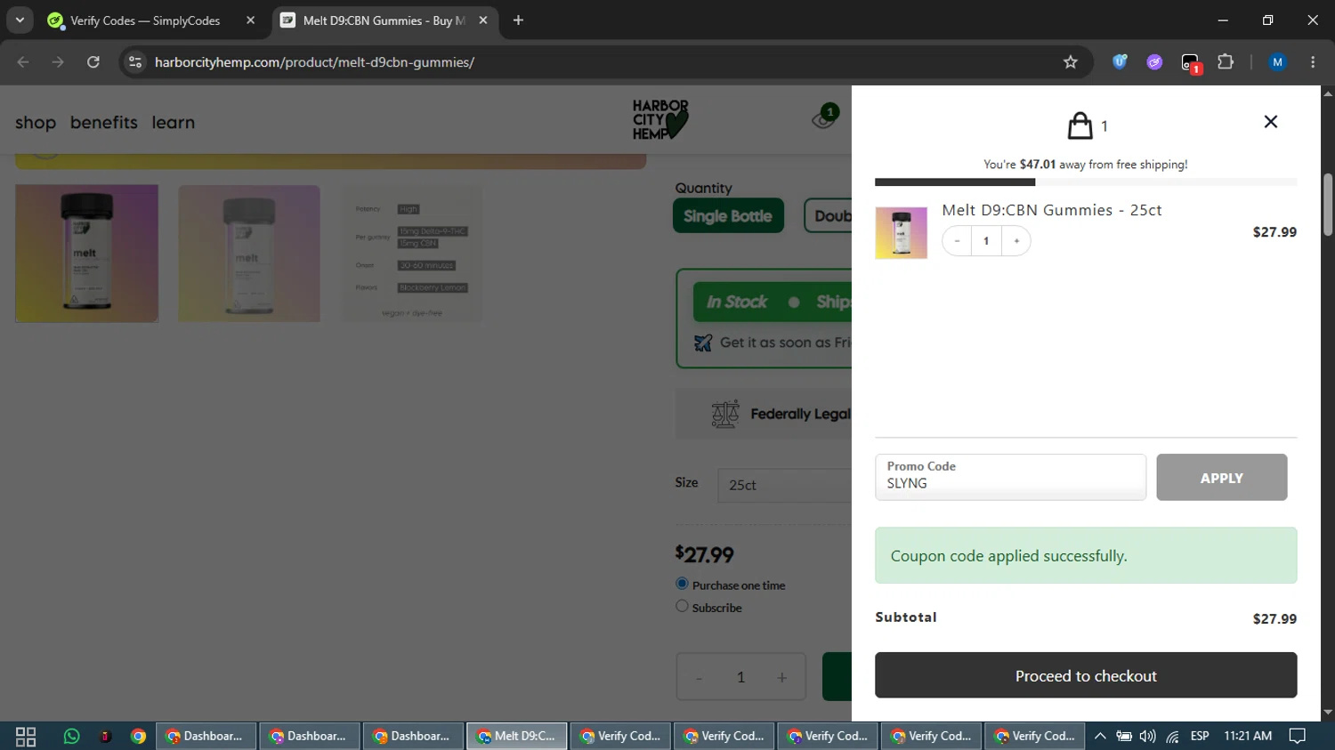Increase cart item quantity with plus
Screen dimensions: 1335x750
(1016, 241)
